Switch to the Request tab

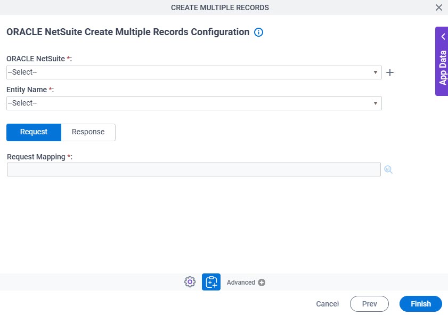[x=34, y=132]
